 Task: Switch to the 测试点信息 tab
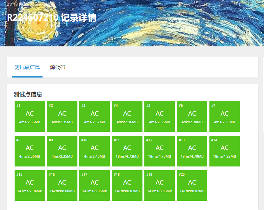27,67
